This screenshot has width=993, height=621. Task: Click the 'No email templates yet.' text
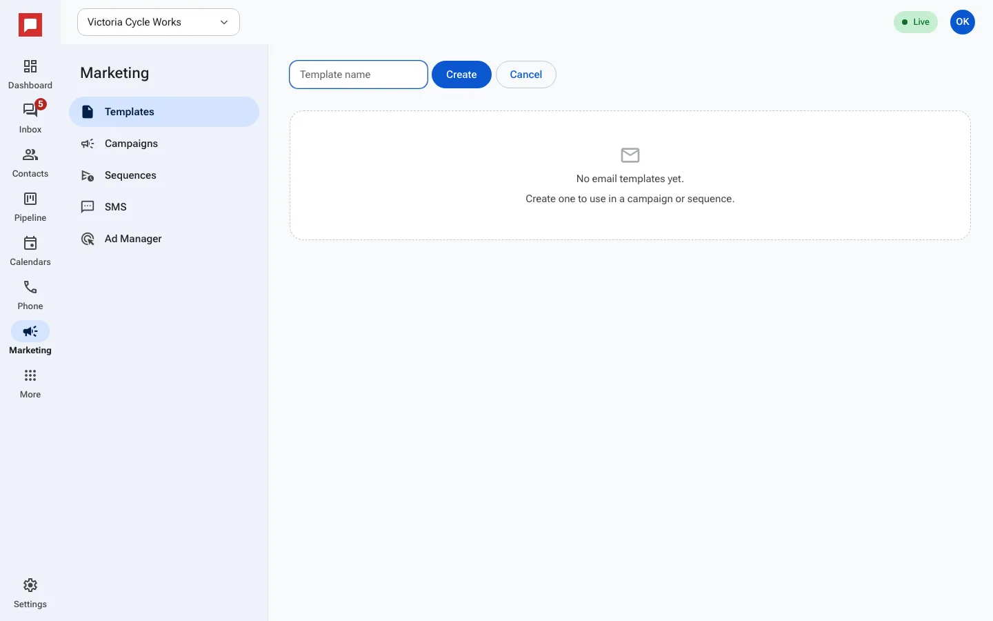630,179
